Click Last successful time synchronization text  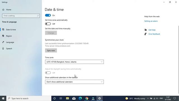tap(67, 43)
